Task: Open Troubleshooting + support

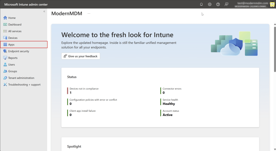Action: (24, 85)
